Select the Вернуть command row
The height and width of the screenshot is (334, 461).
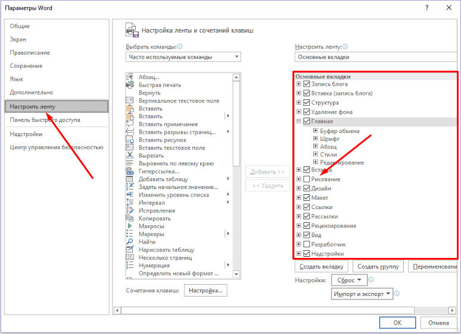(179, 93)
